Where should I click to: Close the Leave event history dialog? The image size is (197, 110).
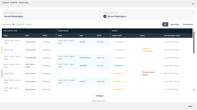[193, 4]
